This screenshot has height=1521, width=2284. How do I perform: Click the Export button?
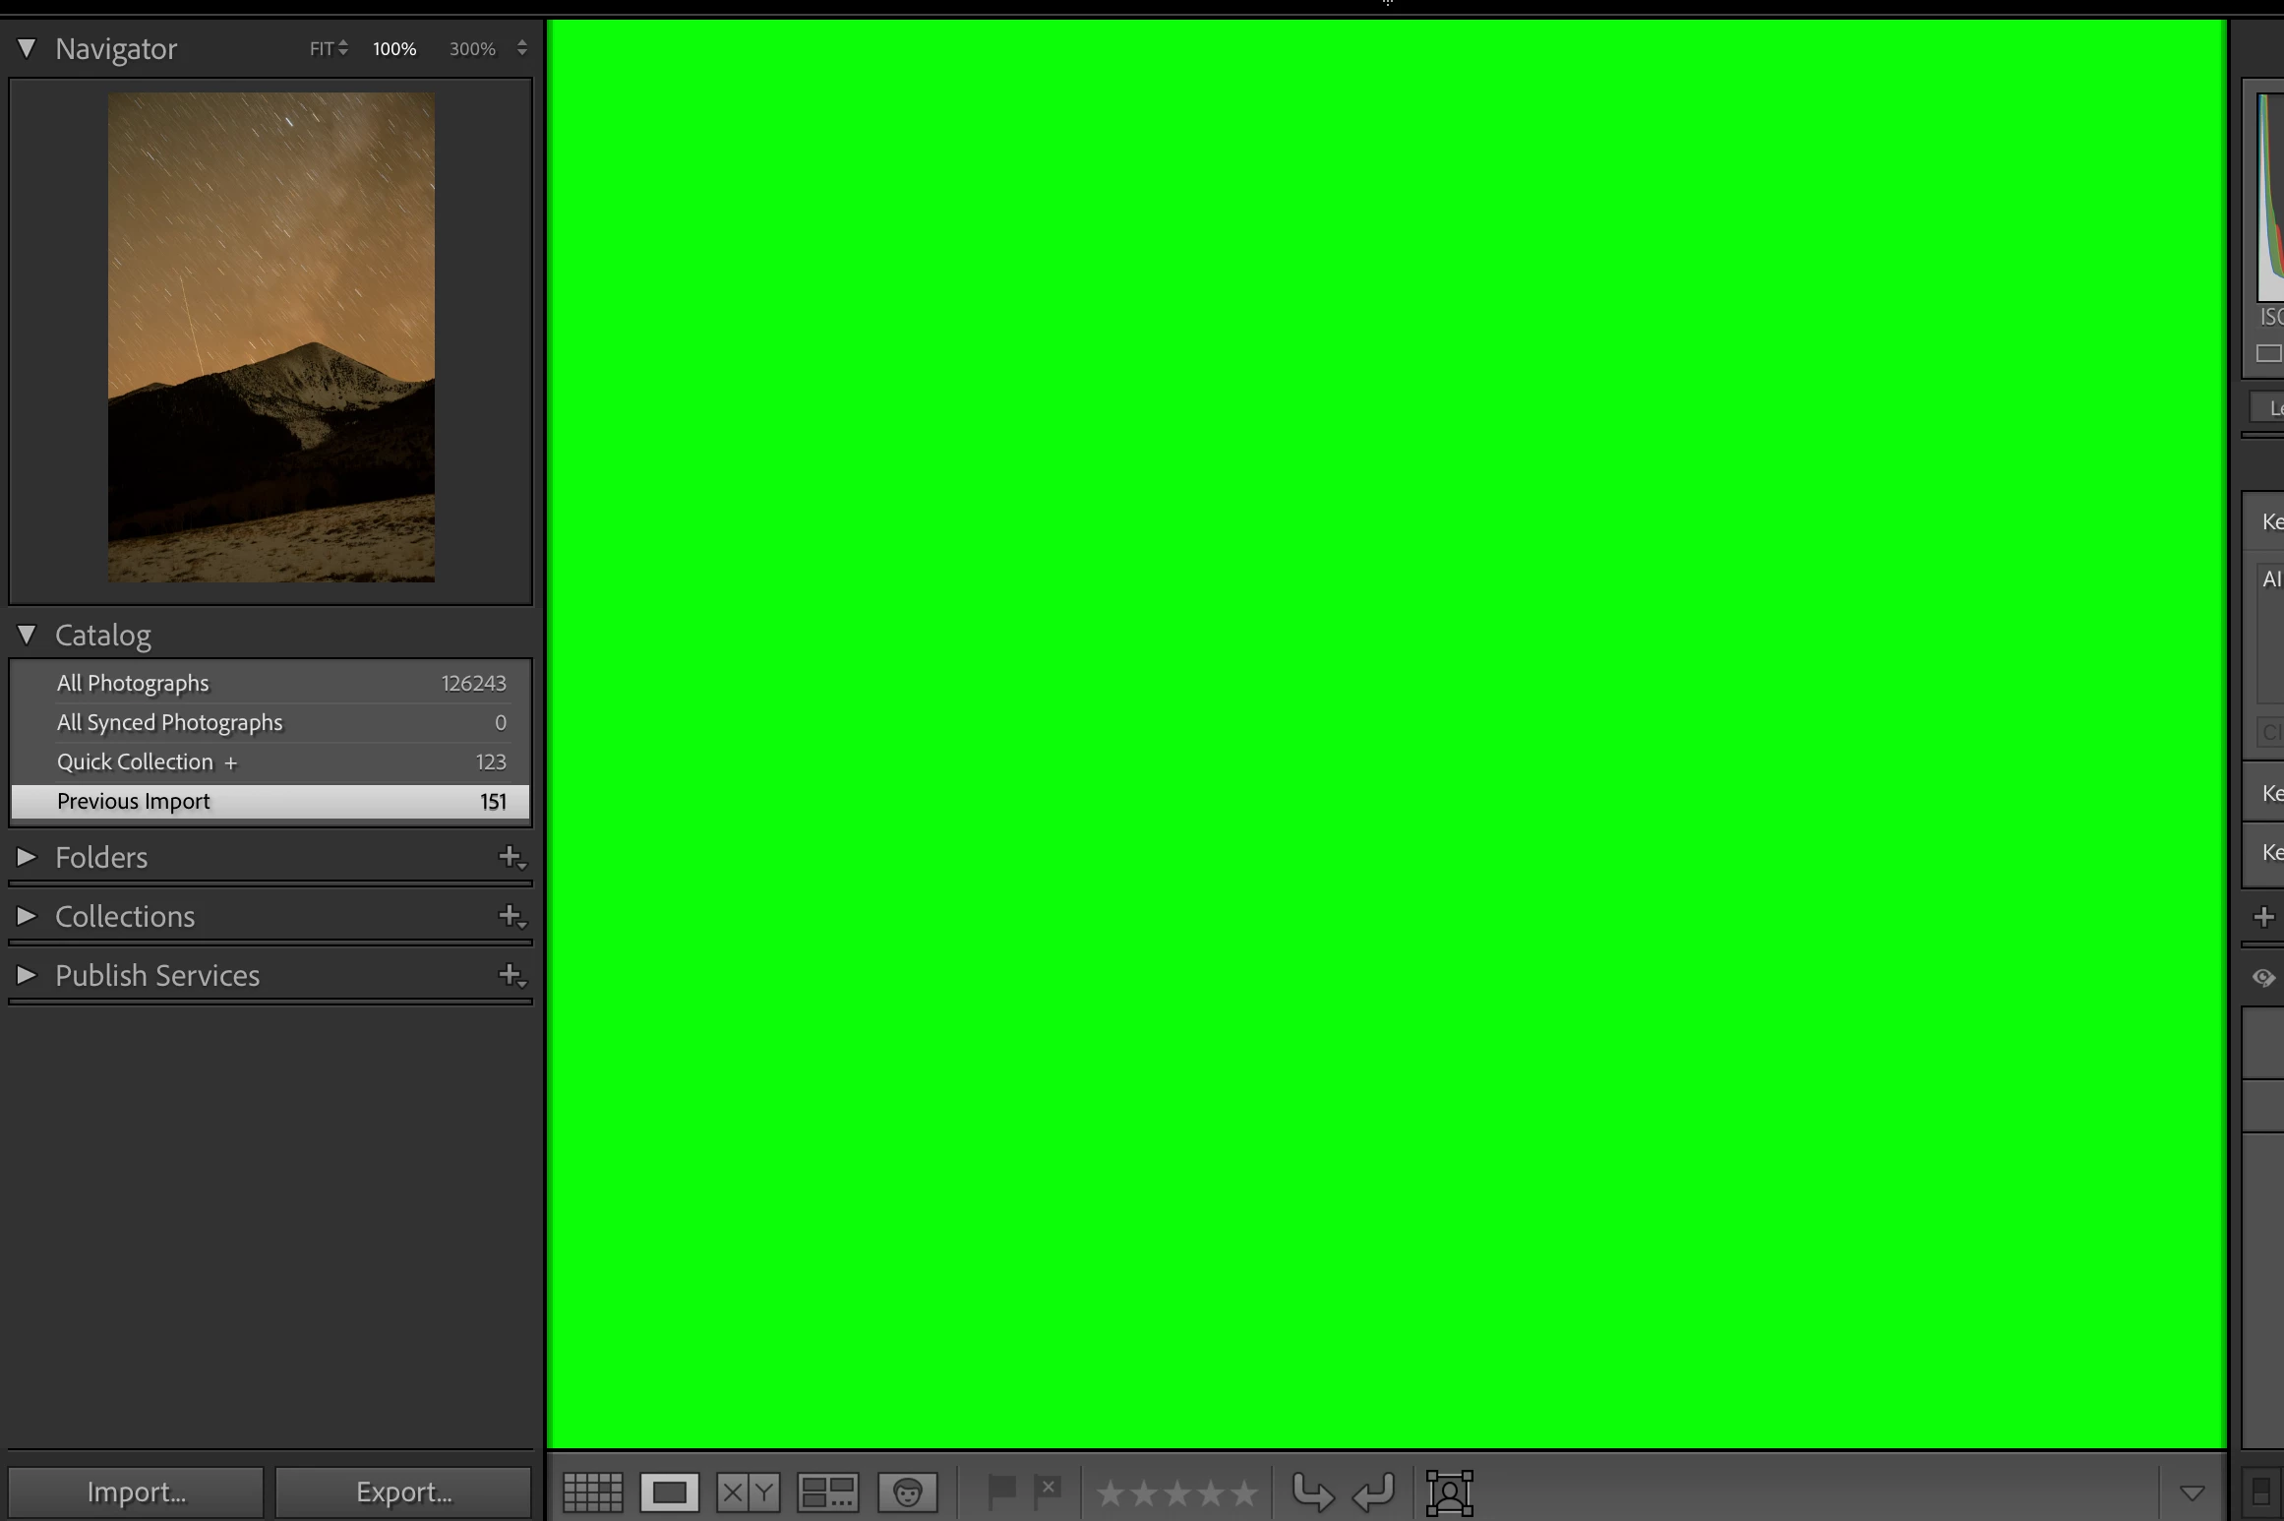pos(403,1491)
